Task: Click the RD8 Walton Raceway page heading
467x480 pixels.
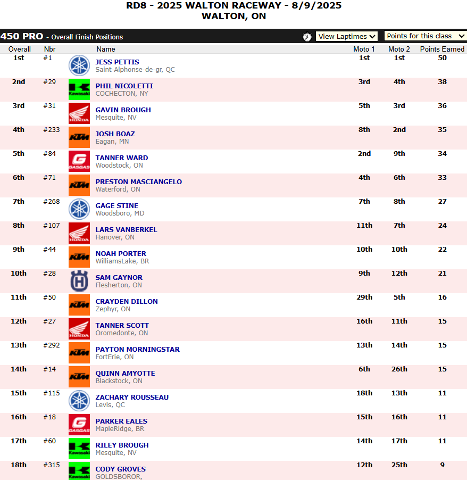Action: click(234, 11)
